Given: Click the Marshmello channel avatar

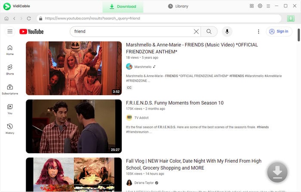Looking at the screenshot, I should [x=129, y=67].
